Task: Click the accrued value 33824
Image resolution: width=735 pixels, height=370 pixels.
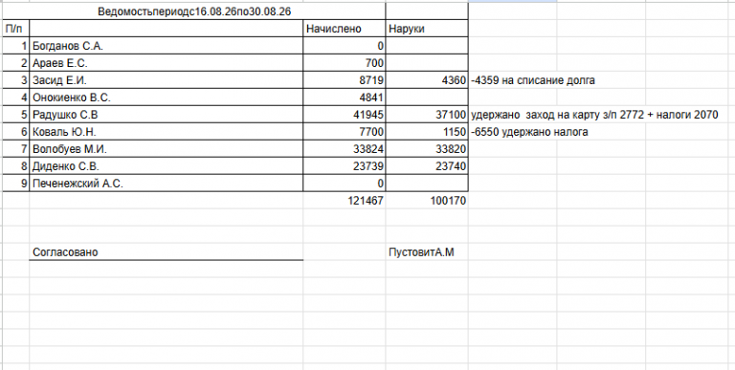Action: (x=345, y=149)
